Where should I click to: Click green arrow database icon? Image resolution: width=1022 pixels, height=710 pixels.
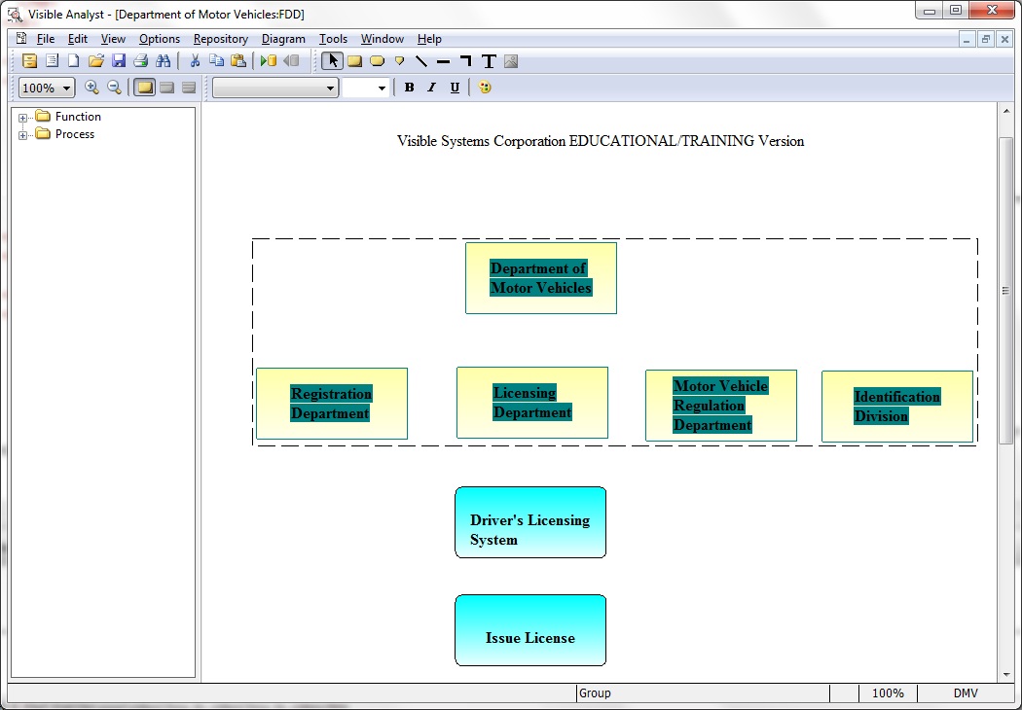268,61
